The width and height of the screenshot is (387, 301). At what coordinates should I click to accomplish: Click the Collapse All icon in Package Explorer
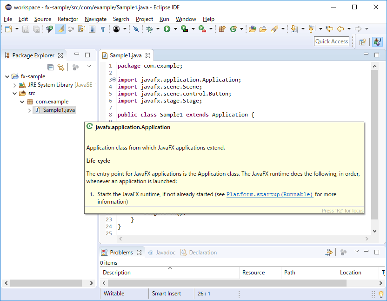[x=50, y=67]
